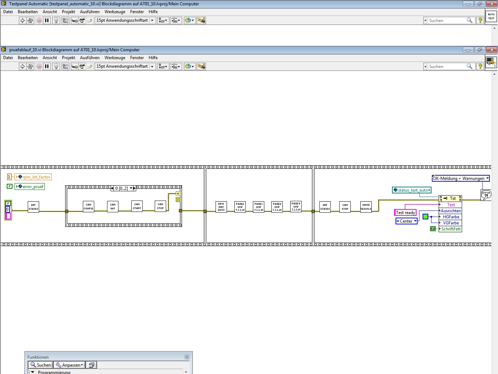Click the green color box constant

425,217
